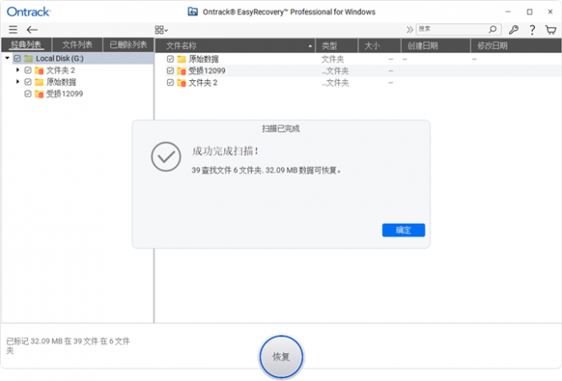Select 文件夹 2 row name in file list
This screenshot has height=381, width=562.
tap(202, 83)
